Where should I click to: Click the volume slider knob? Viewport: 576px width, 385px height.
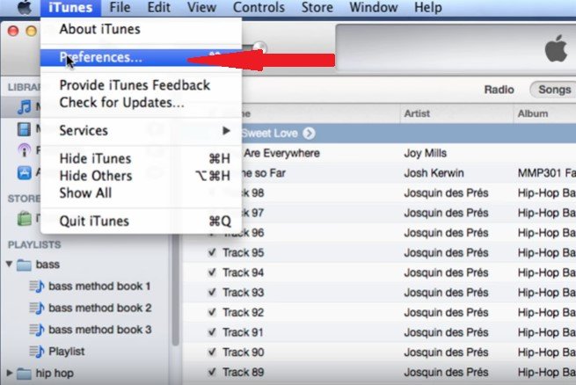click(259, 47)
